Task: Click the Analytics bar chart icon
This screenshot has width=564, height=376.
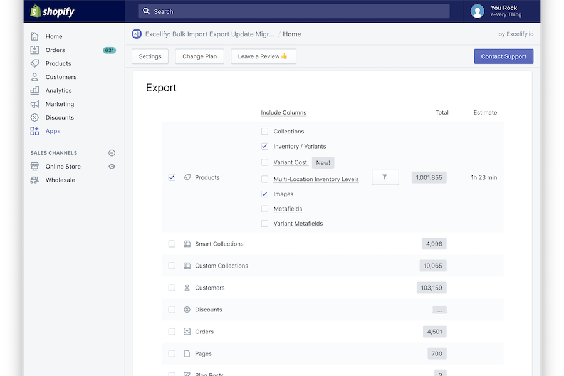Action: (34, 90)
